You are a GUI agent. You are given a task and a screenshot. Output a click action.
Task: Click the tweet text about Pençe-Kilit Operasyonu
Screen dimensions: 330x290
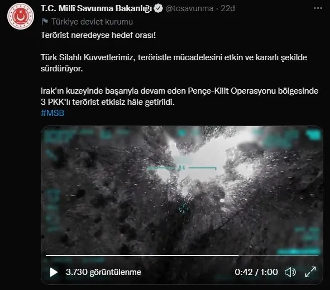tap(179, 96)
